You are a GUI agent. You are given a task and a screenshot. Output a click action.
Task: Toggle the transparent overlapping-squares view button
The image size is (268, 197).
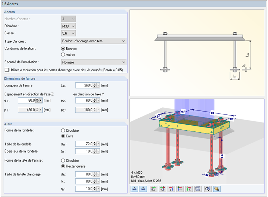(217, 189)
